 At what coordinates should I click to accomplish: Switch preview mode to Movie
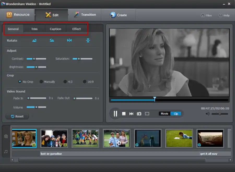pyautogui.click(x=164, y=114)
